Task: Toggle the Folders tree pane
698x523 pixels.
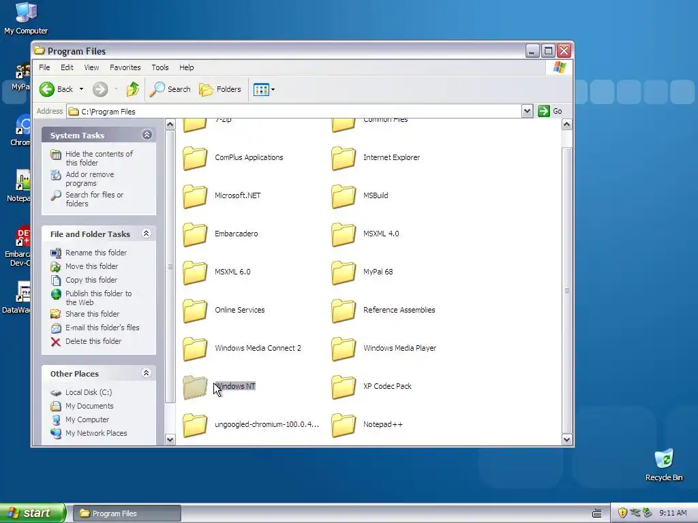Action: pos(220,89)
